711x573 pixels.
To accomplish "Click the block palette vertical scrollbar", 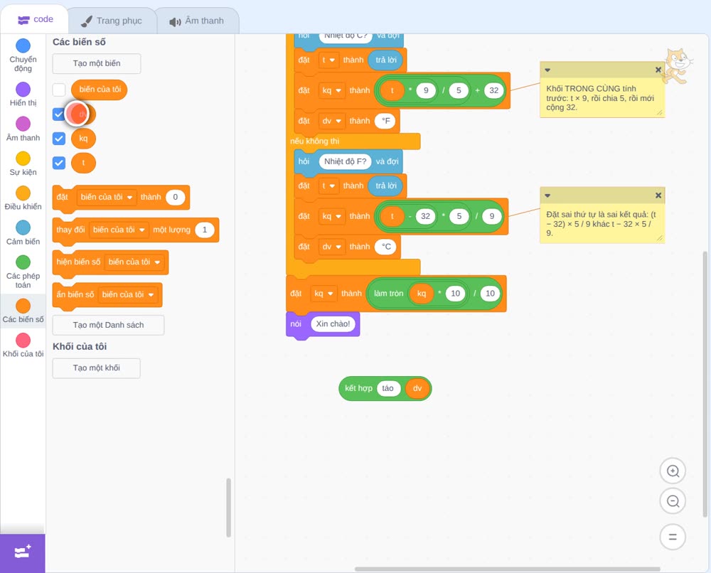I will click(228, 508).
